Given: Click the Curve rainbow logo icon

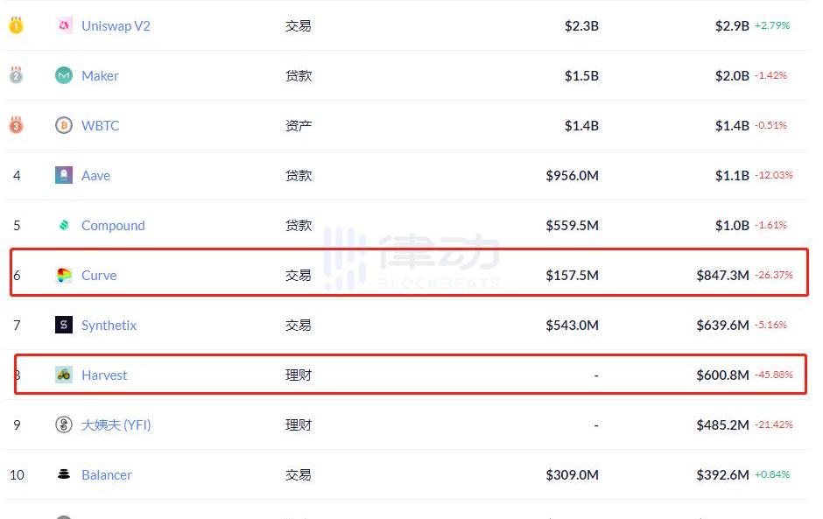Looking at the screenshot, I should coord(64,276).
